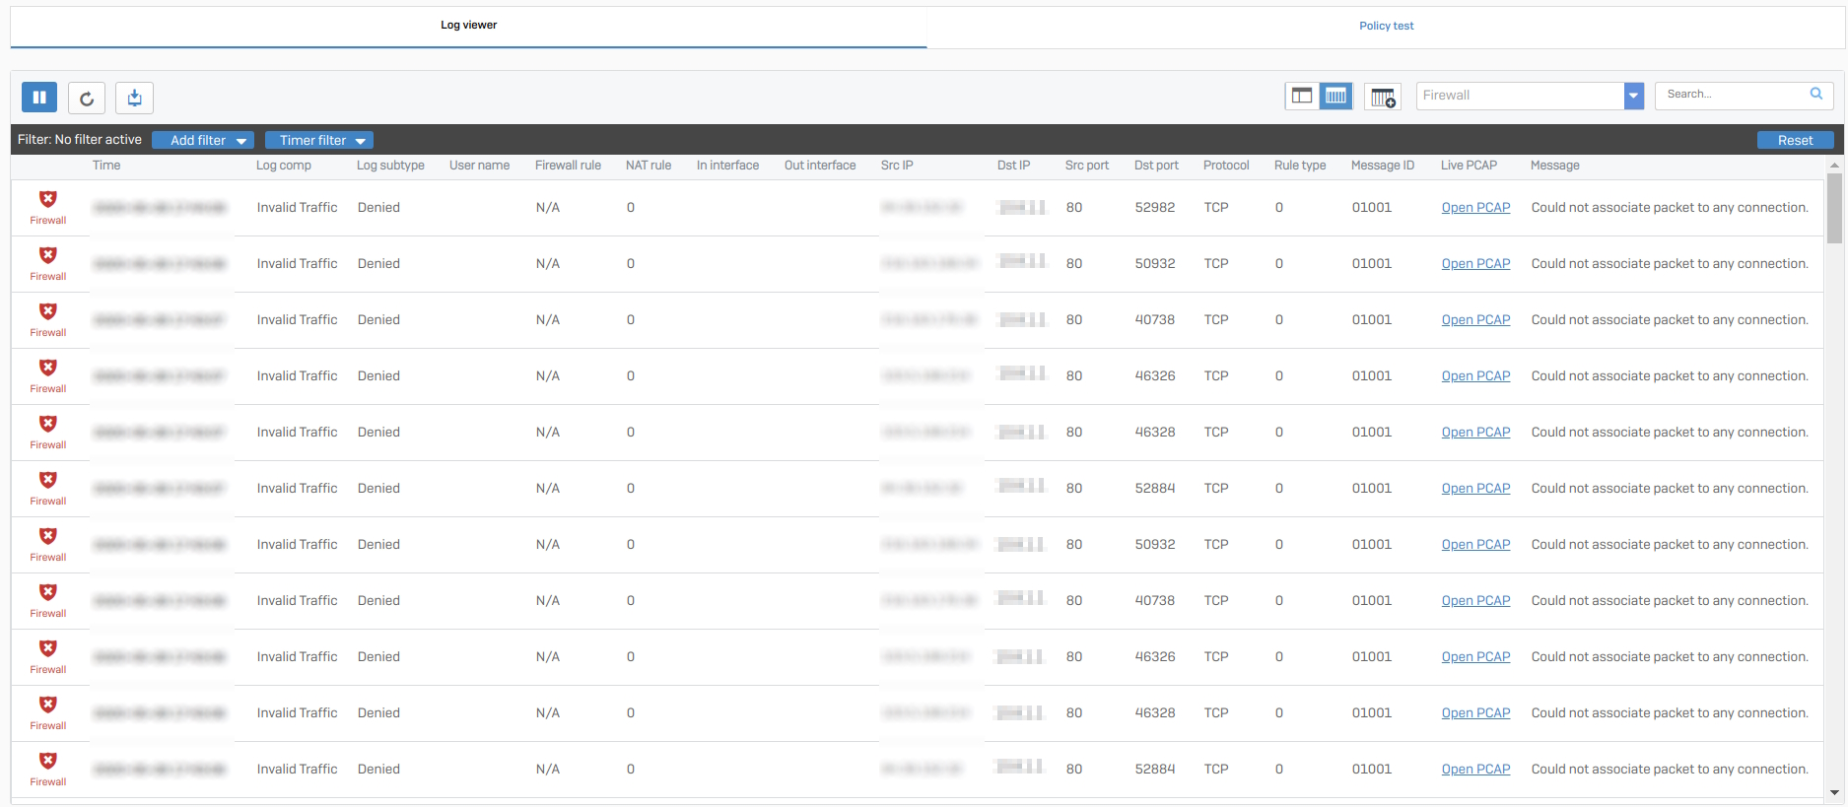The image size is (1848, 807).
Task: Open PCAP for Dst port 52982 entry
Action: tap(1475, 208)
